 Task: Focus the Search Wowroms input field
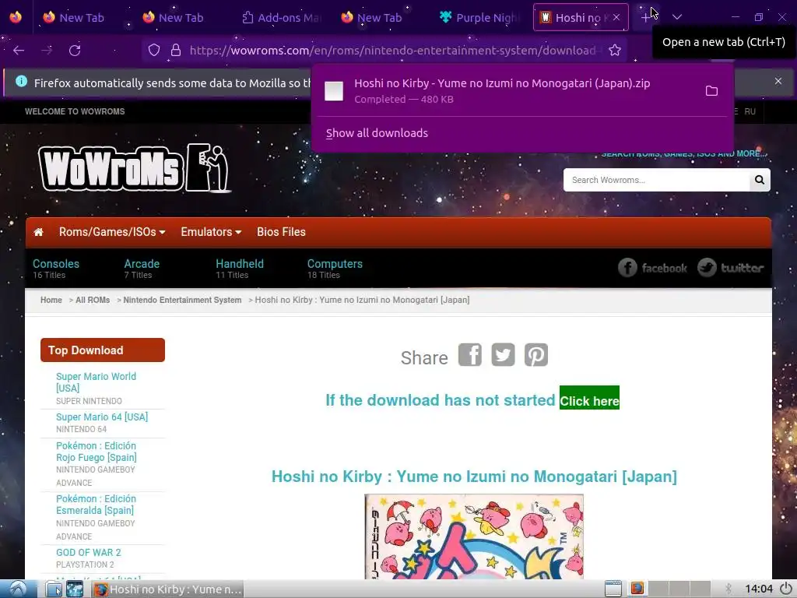pyautogui.click(x=656, y=180)
